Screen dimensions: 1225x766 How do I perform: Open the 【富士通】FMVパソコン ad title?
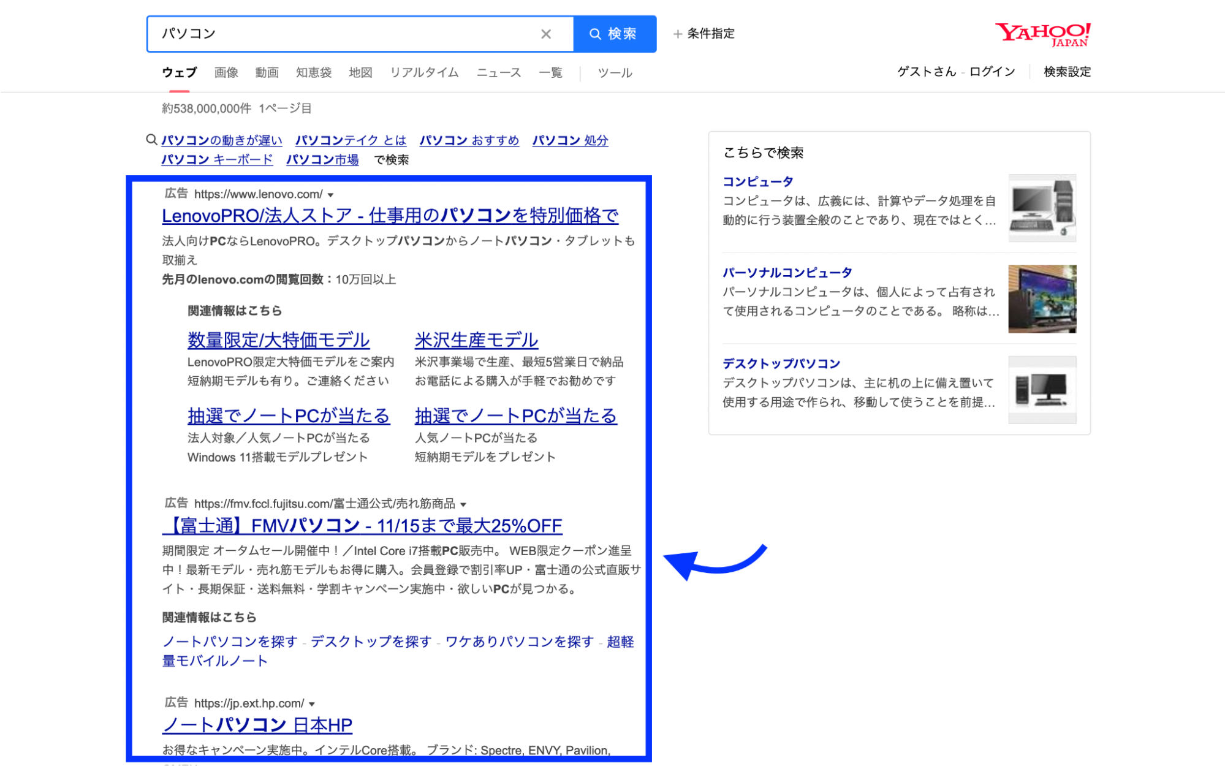coord(362,526)
